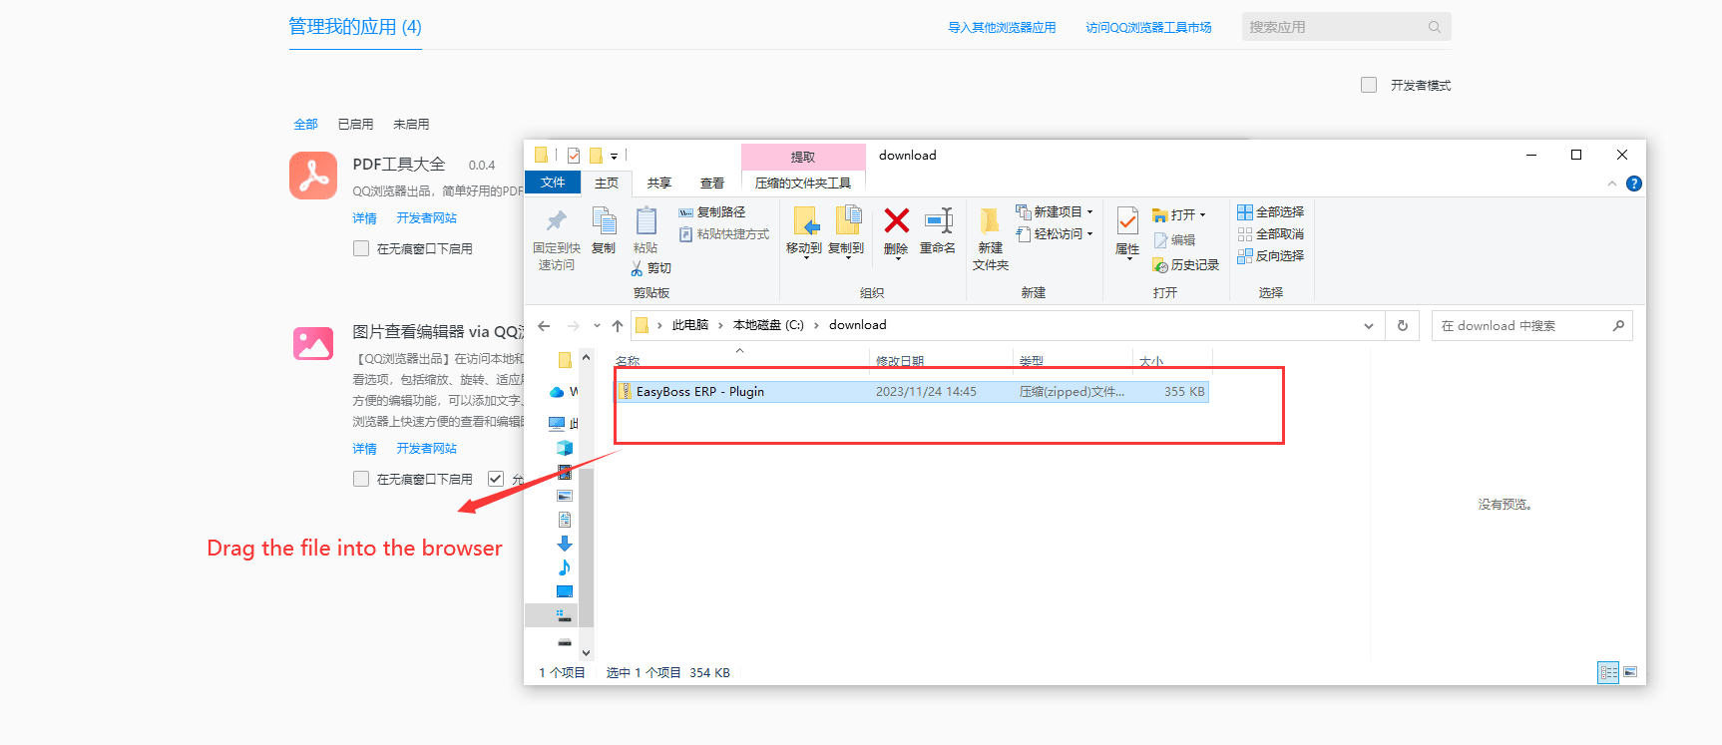Click the navigation pane scrollbar thumb
1722x745 pixels.
(x=586, y=548)
